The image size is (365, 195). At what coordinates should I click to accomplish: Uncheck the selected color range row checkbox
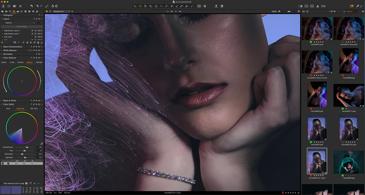(3, 163)
